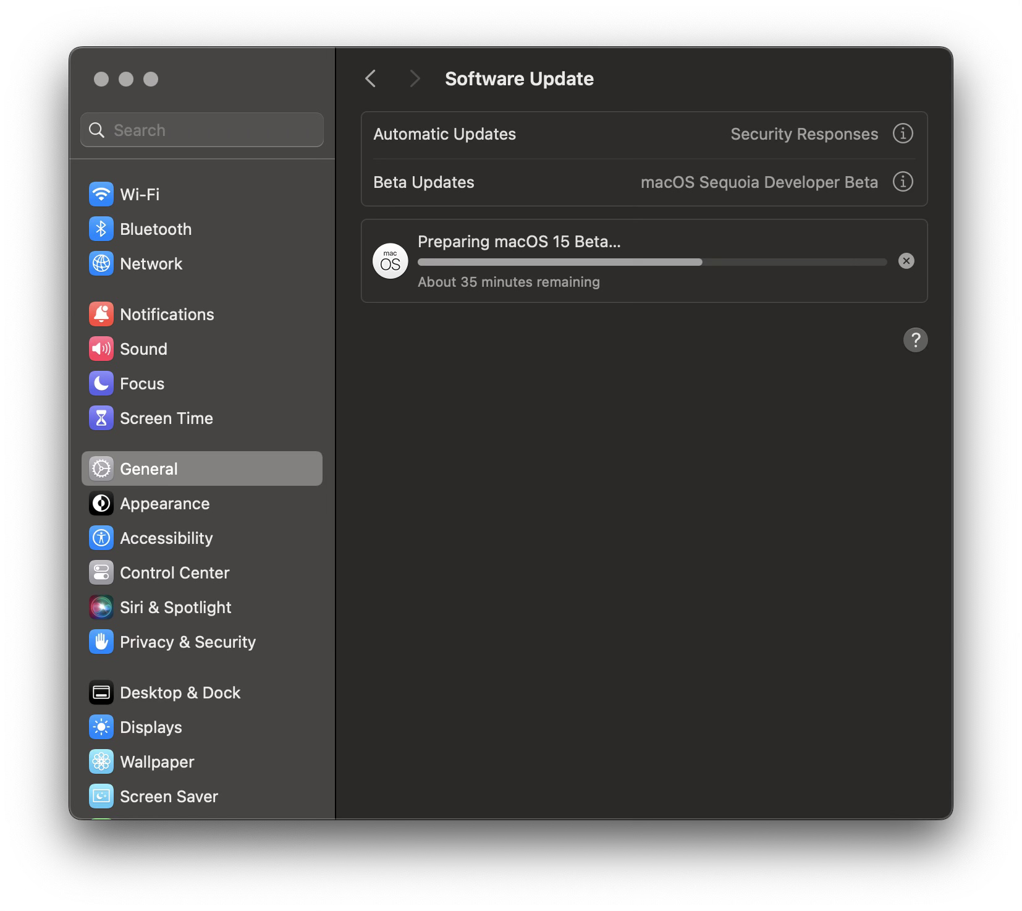Click the Network globe icon
The width and height of the screenshot is (1022, 911).
coord(101,263)
